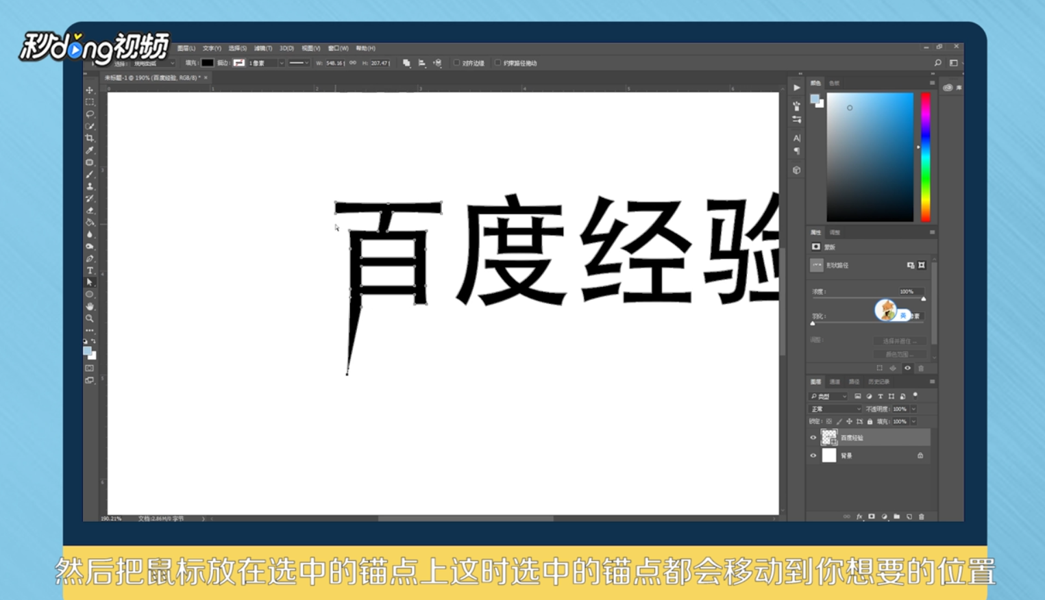
Task: Click the H height field 207.47
Action: point(380,63)
